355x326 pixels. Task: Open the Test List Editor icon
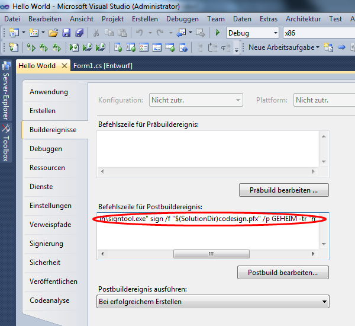[x=131, y=47]
